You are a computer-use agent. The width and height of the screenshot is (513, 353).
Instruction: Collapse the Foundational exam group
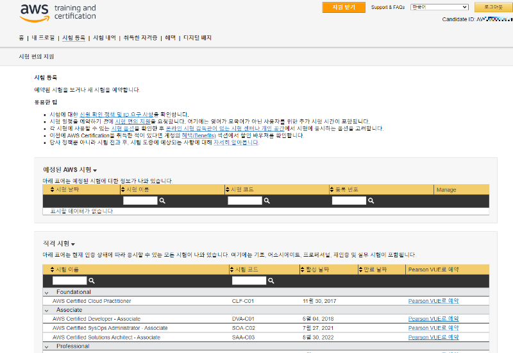point(46,293)
